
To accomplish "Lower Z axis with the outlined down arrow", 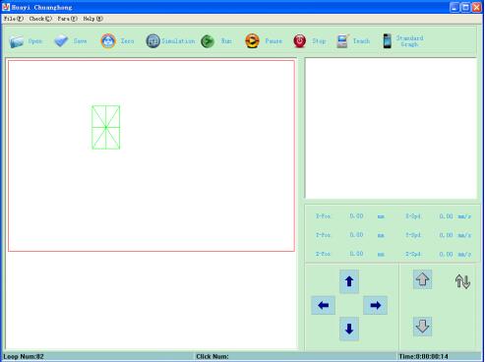I will tap(422, 327).
